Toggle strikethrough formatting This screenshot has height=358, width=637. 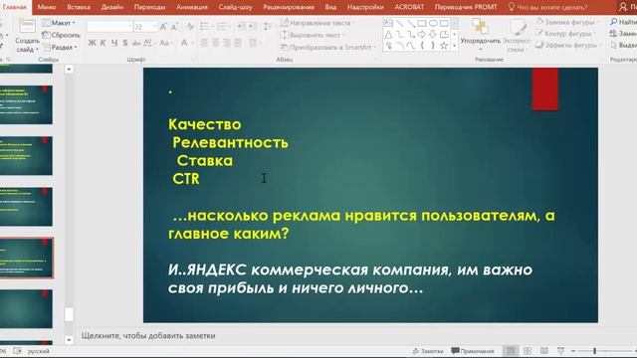pyautogui.click(x=136, y=43)
